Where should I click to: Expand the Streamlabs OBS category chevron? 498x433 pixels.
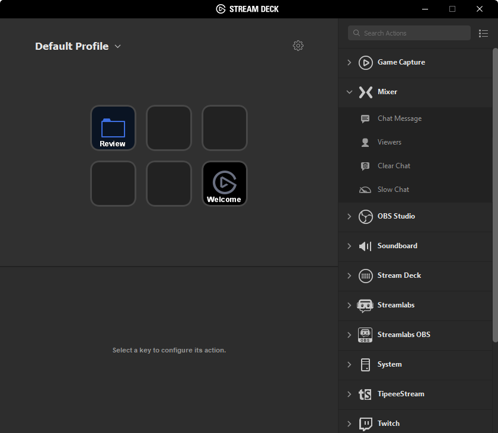(x=349, y=335)
